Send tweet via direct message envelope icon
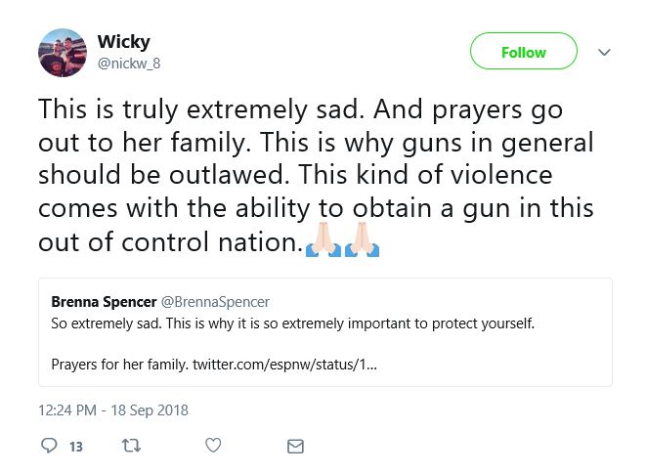Viewport: 646px width, 474px height. 295,447
